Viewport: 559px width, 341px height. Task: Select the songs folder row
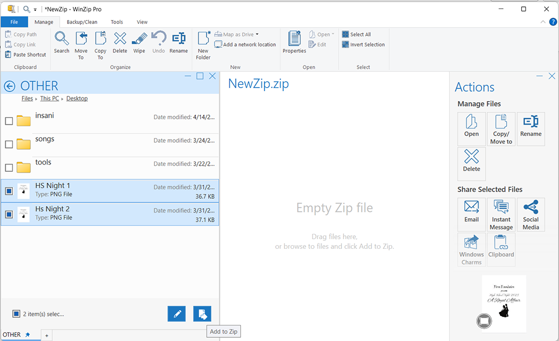pos(110,144)
